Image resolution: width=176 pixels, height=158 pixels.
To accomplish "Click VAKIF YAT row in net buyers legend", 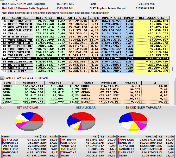I will click(88, 146).
